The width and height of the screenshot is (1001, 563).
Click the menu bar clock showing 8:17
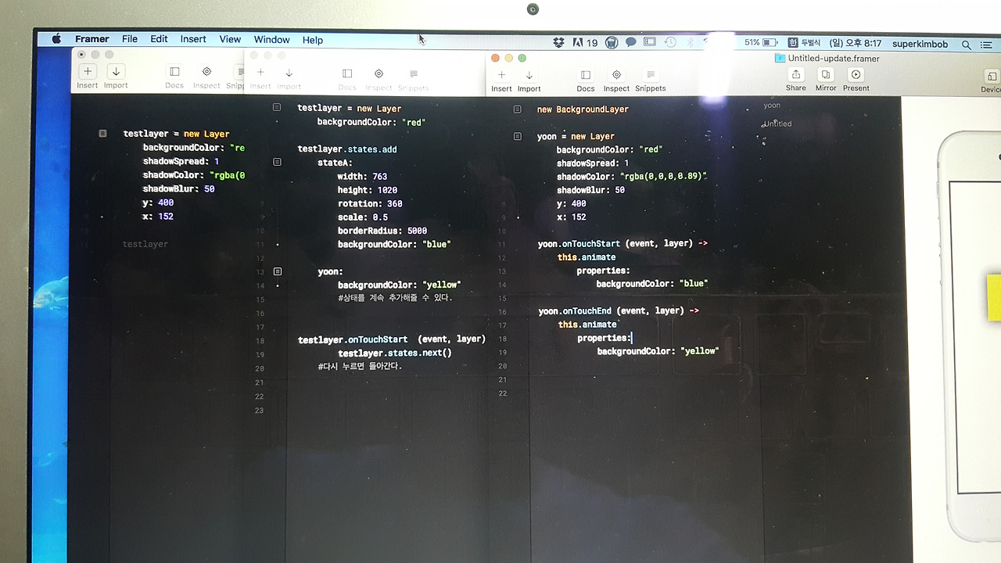[854, 43]
